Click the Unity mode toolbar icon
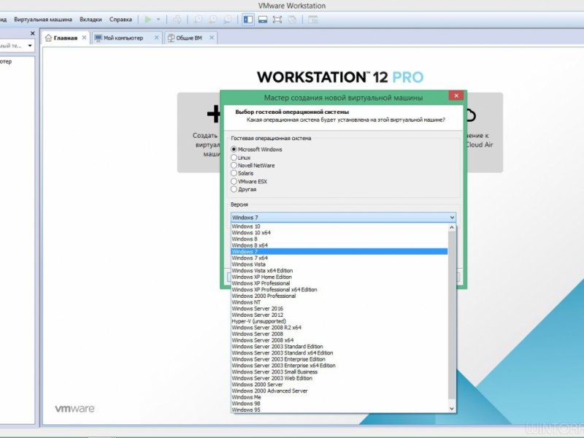This screenshot has width=584, height=438. coord(293,20)
